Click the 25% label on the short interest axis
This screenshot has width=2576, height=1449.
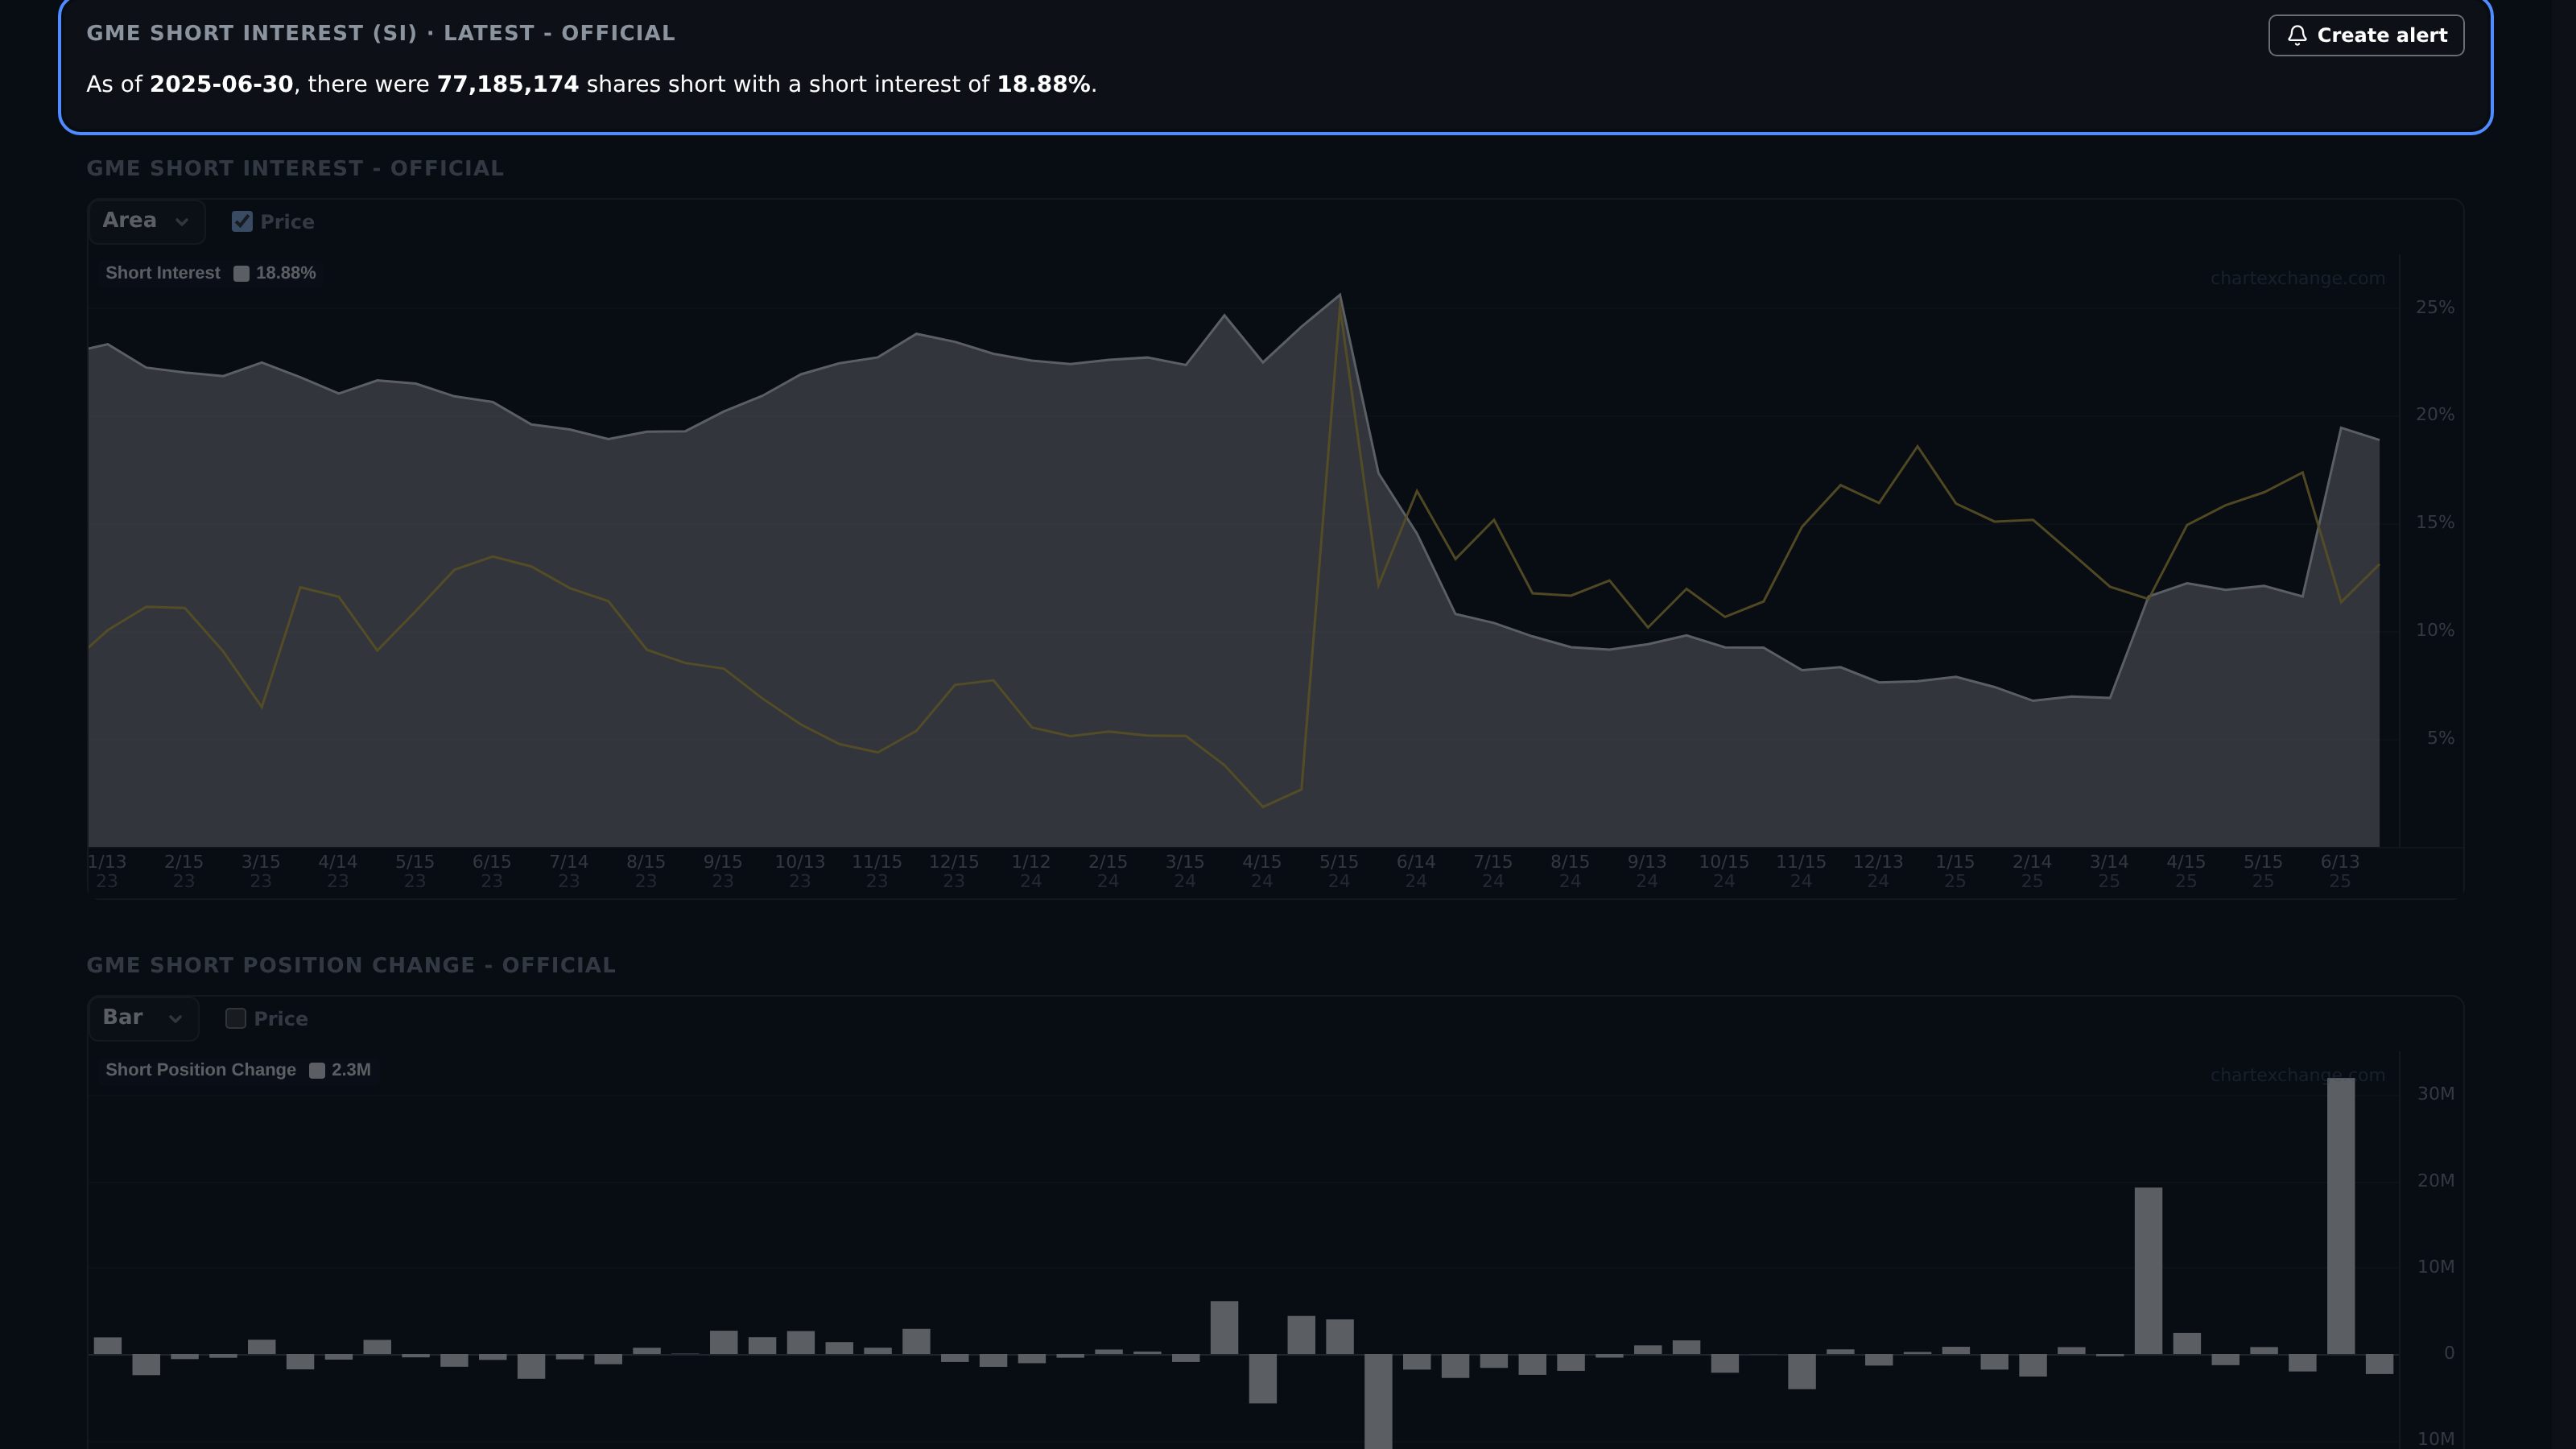(2435, 307)
